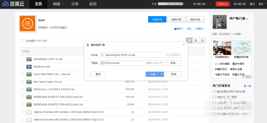Click Starbound rar archive icon

29,89
